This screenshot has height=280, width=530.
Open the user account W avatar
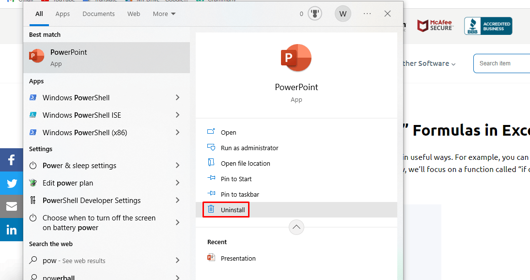343,14
